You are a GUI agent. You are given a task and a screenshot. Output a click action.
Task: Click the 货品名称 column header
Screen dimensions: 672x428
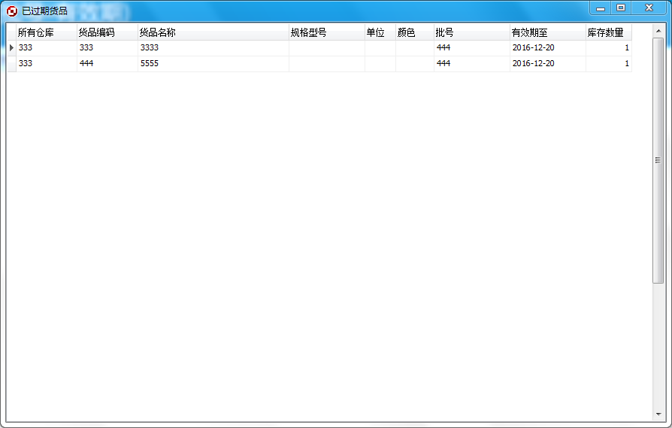[x=213, y=32]
